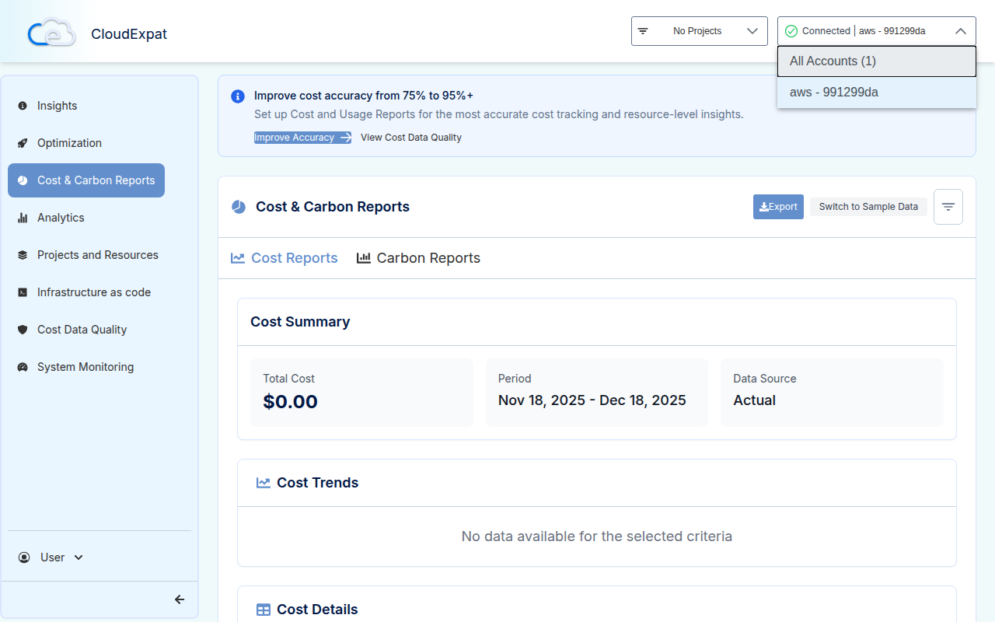Click the Export button
Viewport: 995px width, 622px height.
click(778, 206)
